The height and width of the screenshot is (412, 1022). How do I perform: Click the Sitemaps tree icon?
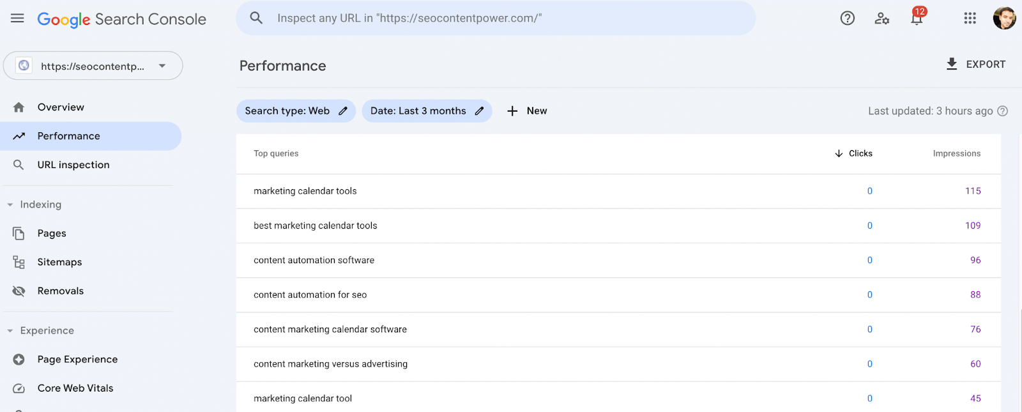19,263
